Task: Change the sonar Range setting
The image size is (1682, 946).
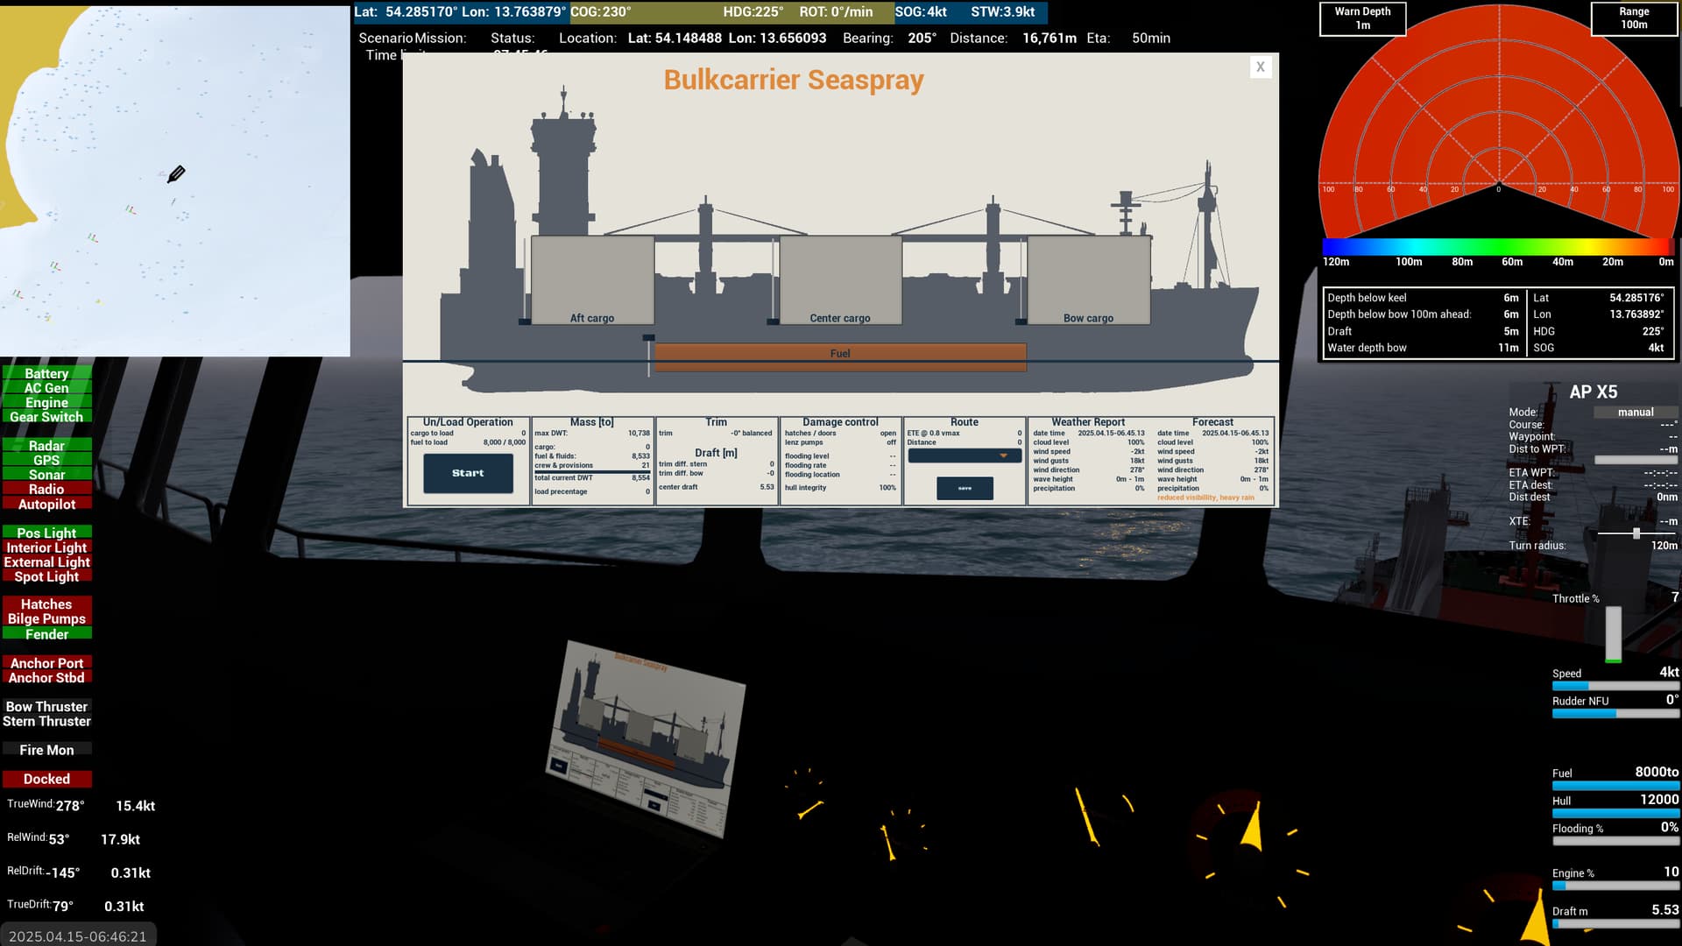Action: (x=1633, y=18)
